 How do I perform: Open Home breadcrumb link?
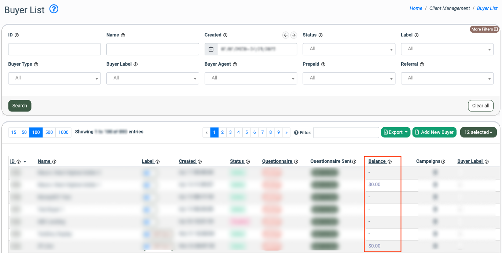415,8
